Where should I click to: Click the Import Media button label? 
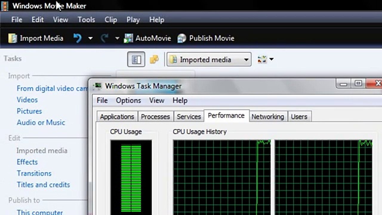click(41, 38)
